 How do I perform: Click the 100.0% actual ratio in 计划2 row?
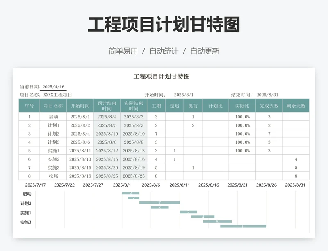pos(242,134)
